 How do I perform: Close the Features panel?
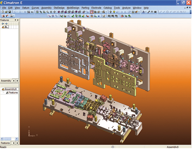pyautogui.click(x=18, y=20)
